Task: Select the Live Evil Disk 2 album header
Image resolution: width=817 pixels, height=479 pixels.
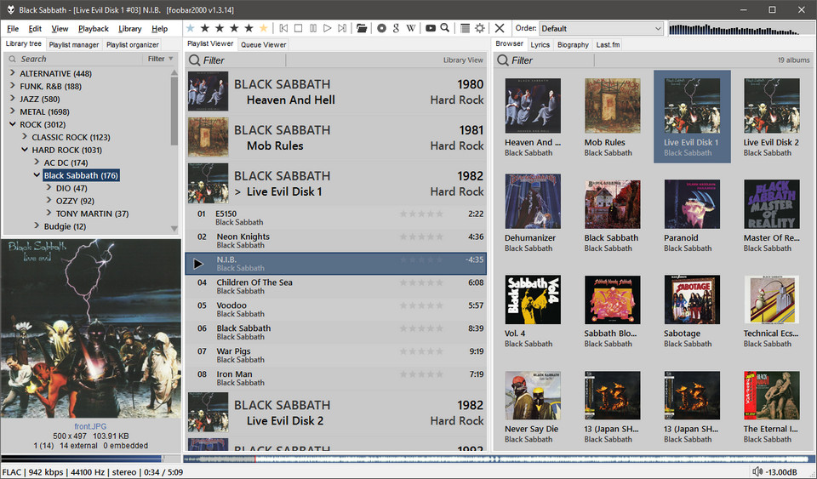Action: (x=336, y=413)
